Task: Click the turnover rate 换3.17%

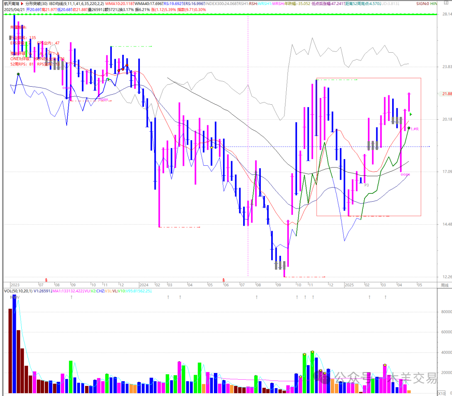Action: point(126,10)
